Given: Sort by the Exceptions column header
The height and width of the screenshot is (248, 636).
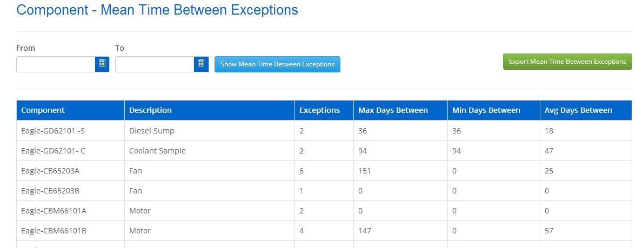Looking at the screenshot, I should click(x=319, y=110).
